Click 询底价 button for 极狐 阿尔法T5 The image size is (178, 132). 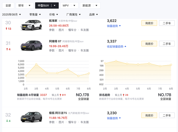(x=149, y=115)
